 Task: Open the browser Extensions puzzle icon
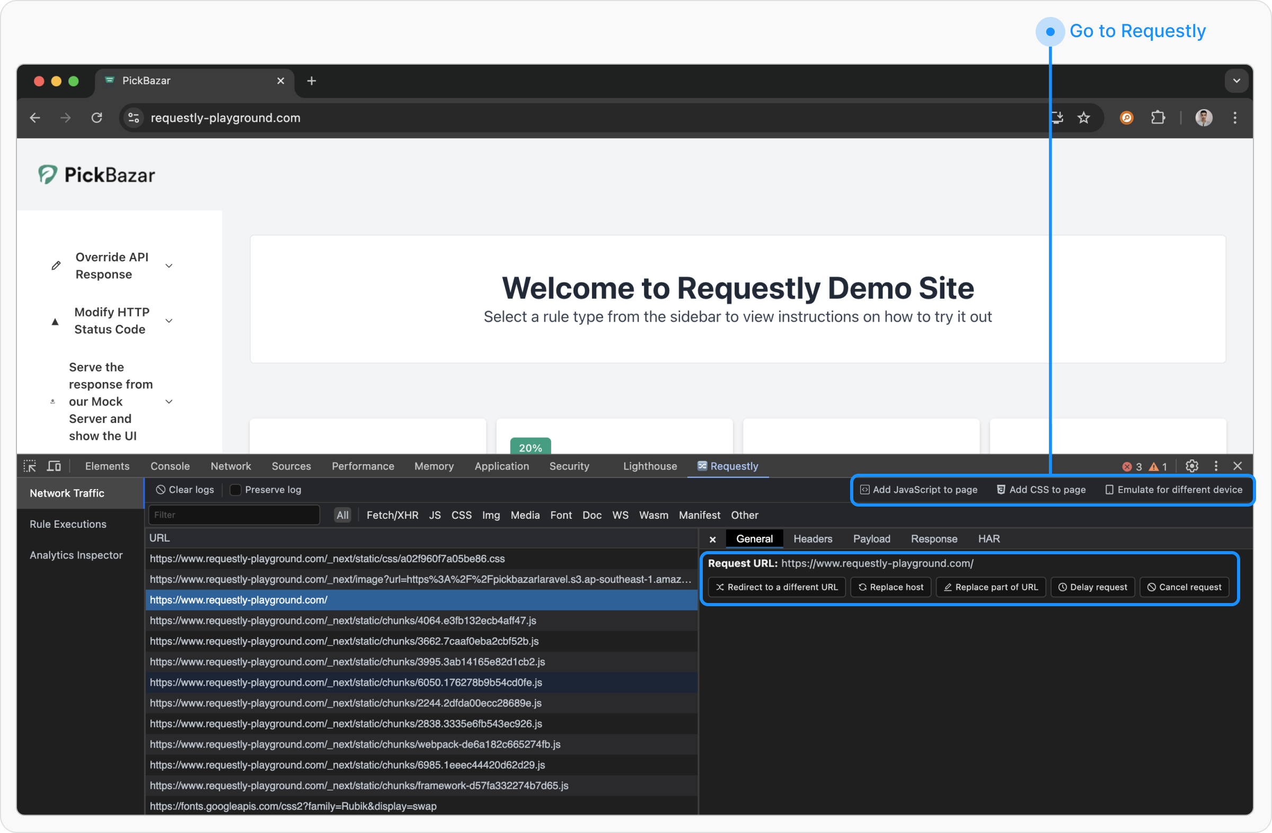pyautogui.click(x=1158, y=118)
